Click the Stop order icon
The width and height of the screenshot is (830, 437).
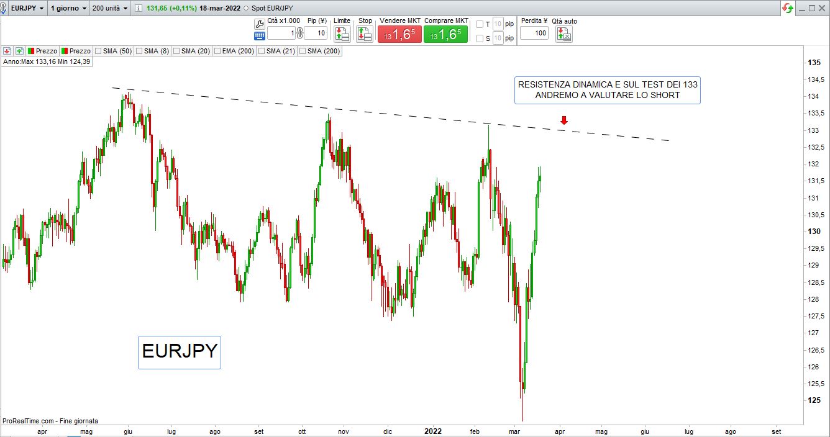tap(365, 34)
